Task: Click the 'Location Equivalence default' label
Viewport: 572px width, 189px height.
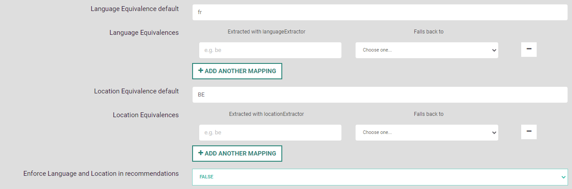Action: click(136, 91)
